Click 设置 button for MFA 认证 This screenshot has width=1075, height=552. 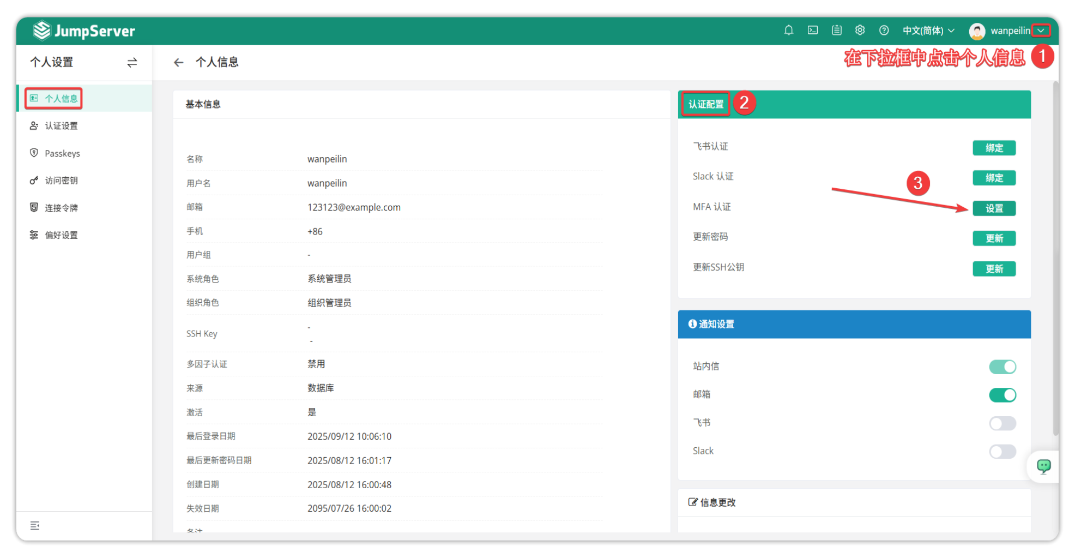[994, 208]
